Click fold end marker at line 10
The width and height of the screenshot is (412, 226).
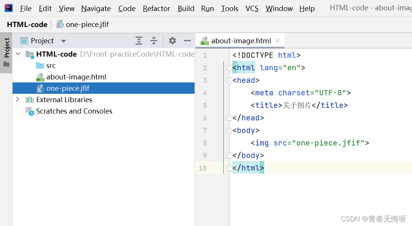click(x=229, y=168)
